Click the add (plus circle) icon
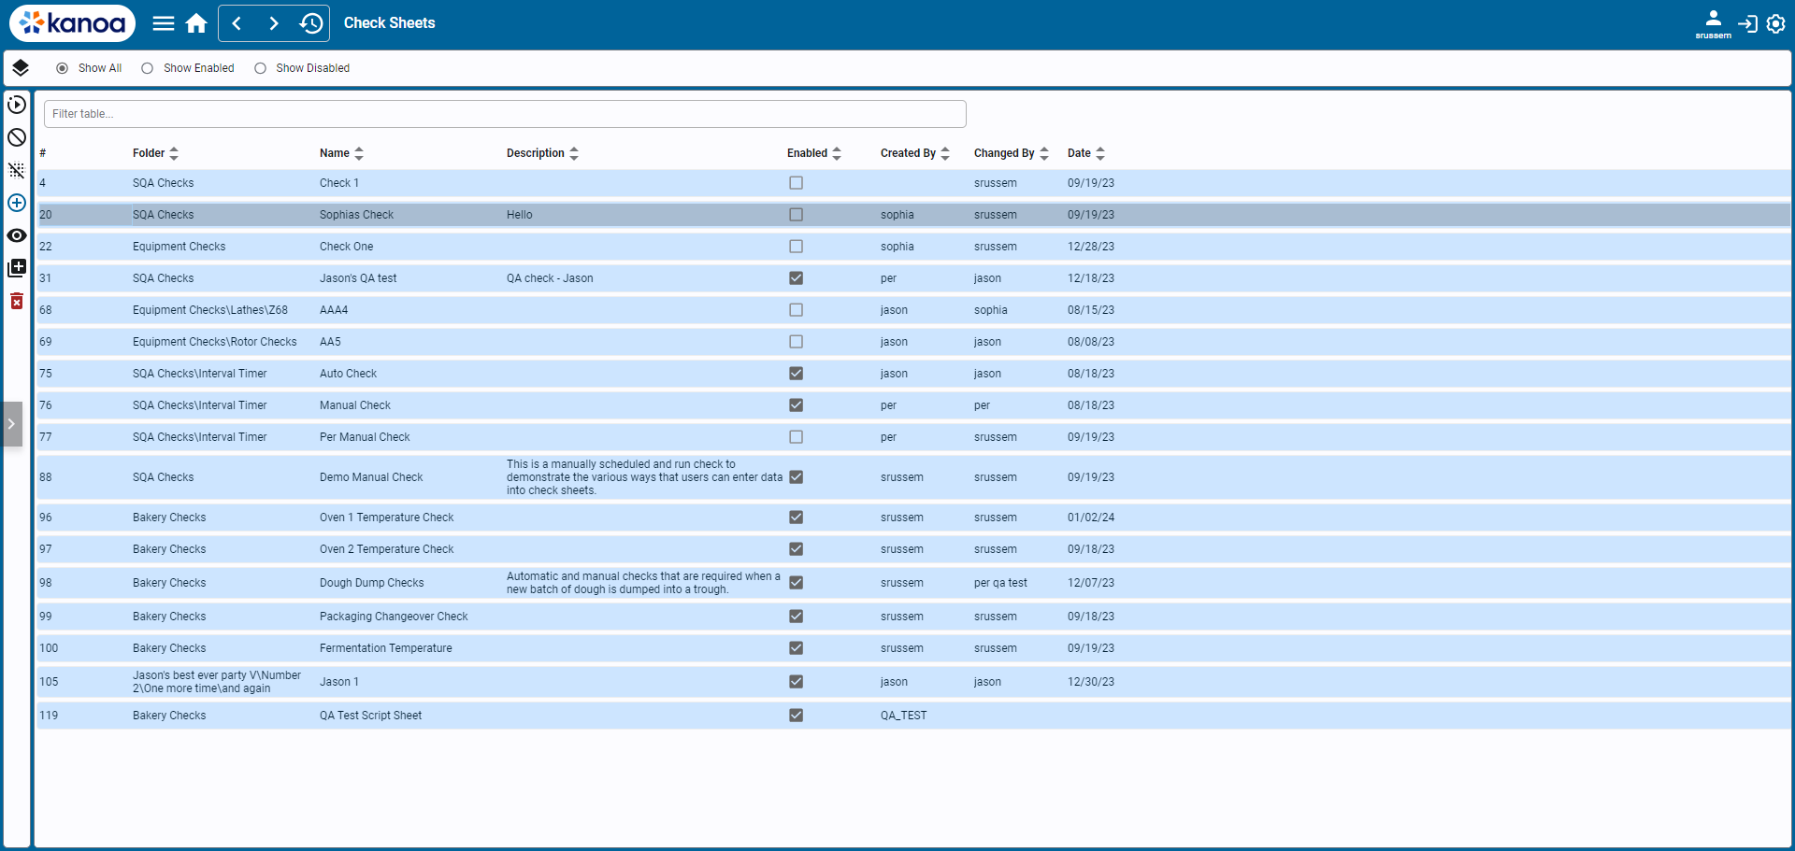 click(17, 203)
